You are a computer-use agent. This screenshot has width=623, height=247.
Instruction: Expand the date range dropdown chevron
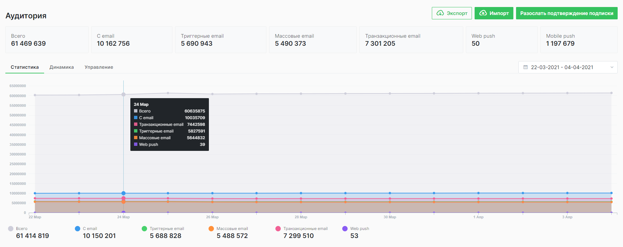[612, 67]
